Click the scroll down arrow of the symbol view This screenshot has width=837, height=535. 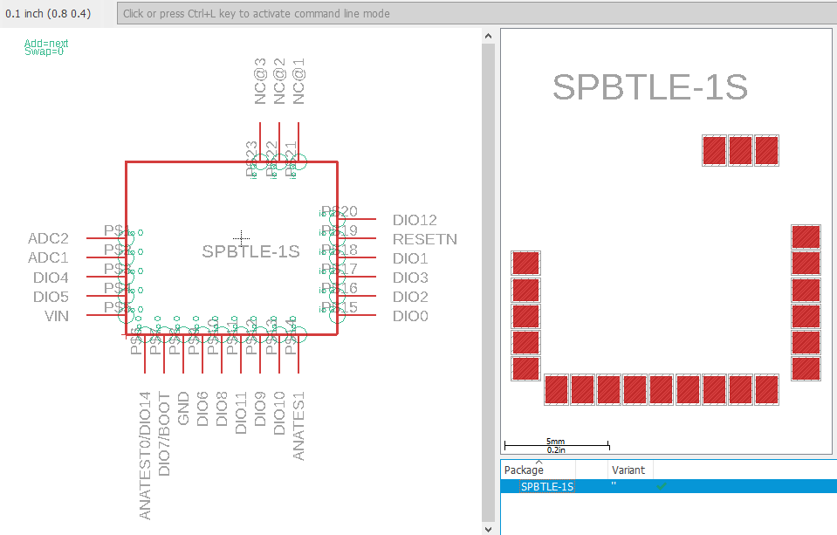point(488,529)
